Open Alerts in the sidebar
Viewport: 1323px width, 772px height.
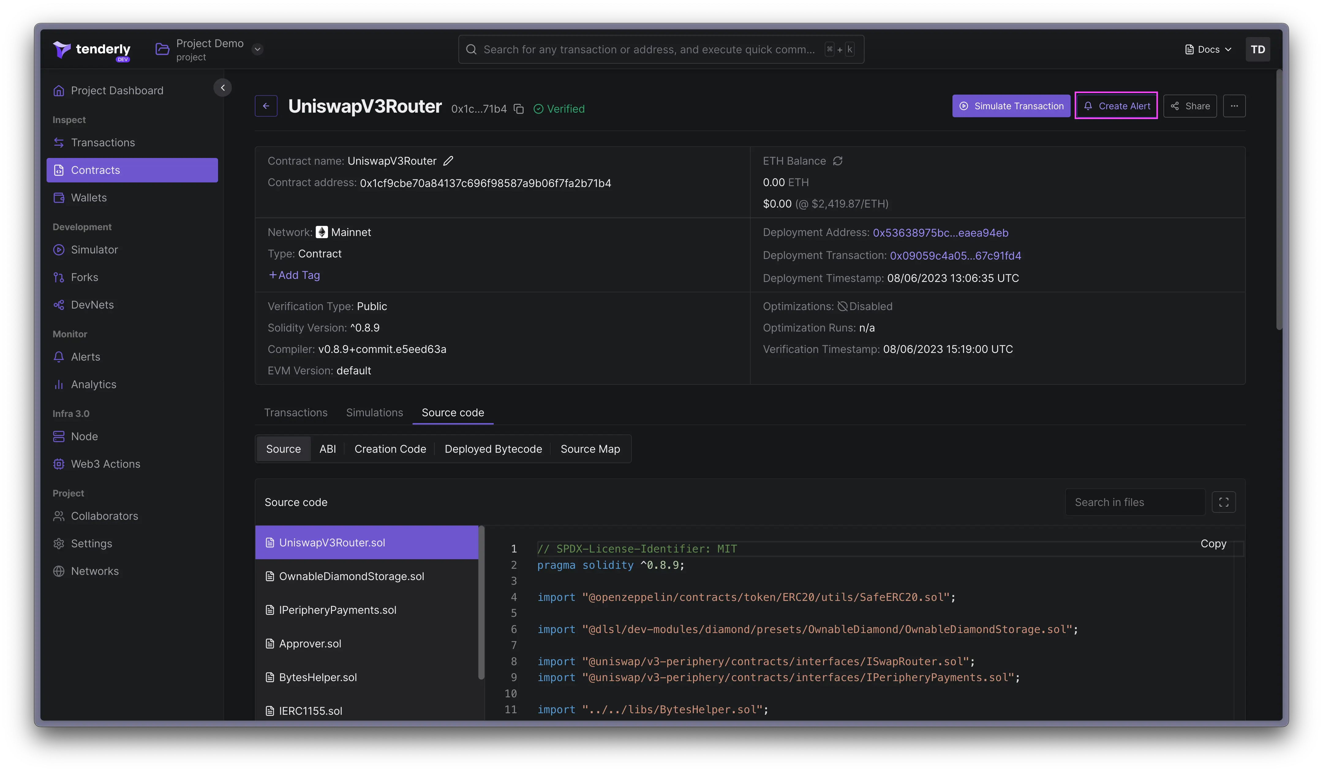tap(132, 357)
